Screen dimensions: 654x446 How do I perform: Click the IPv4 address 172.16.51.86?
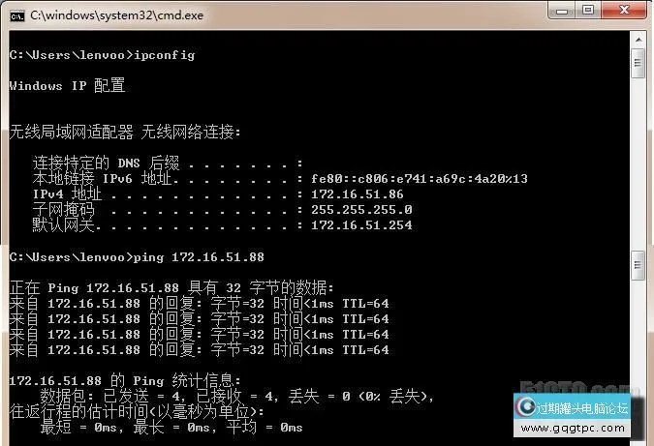coord(357,194)
